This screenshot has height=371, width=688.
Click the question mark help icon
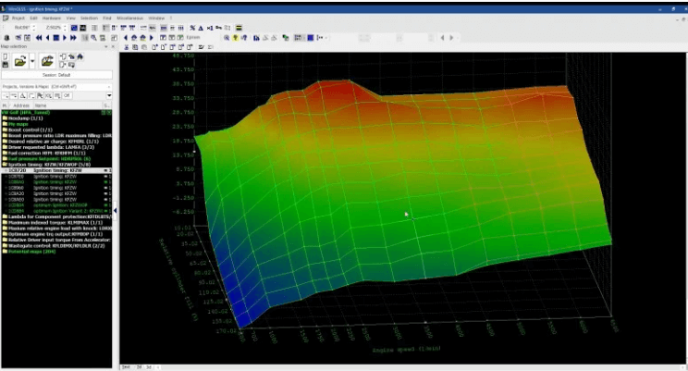pos(244,38)
